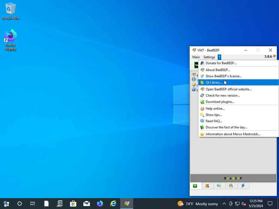Viewport: 279px width, 209px height.
Task: Close the VM7 - BeeBEEP window
Action: coord(271,50)
